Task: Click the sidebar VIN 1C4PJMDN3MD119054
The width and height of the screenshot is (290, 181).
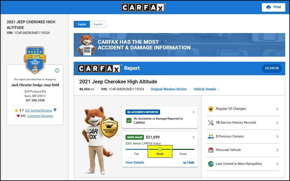Action: [32, 33]
